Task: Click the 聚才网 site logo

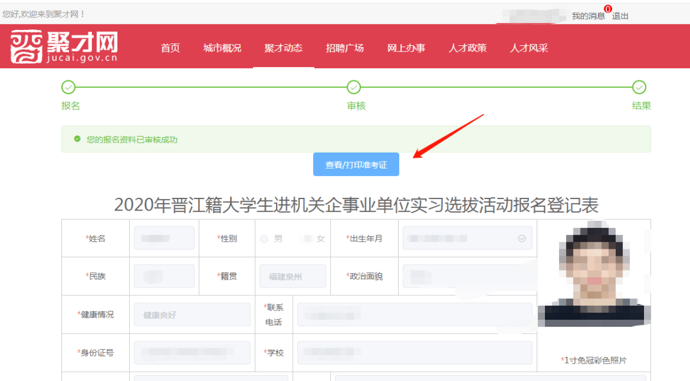Action: point(64,47)
